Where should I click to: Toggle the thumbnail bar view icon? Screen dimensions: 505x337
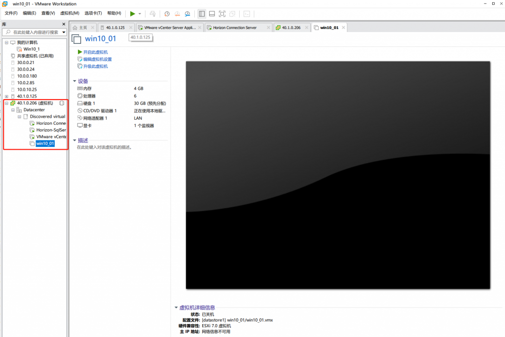click(x=212, y=14)
